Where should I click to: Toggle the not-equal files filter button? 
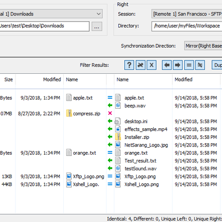click(x=200, y=65)
